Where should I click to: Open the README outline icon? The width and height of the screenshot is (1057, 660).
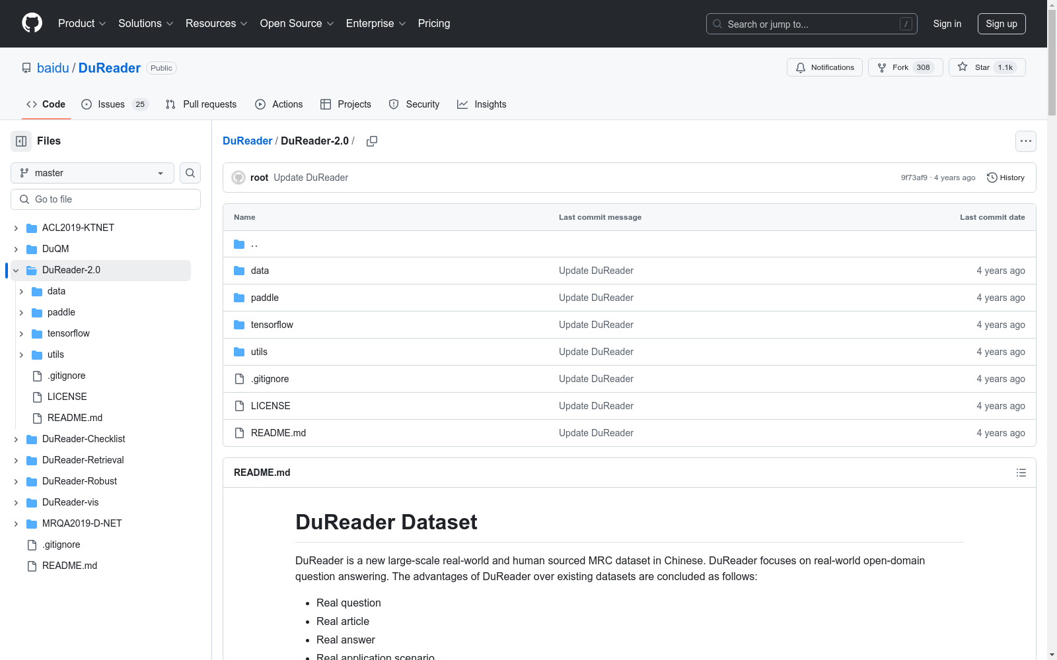coord(1021,473)
